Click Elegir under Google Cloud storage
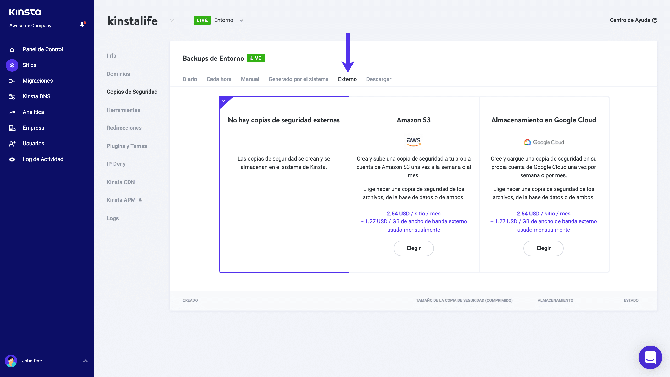 click(543, 248)
